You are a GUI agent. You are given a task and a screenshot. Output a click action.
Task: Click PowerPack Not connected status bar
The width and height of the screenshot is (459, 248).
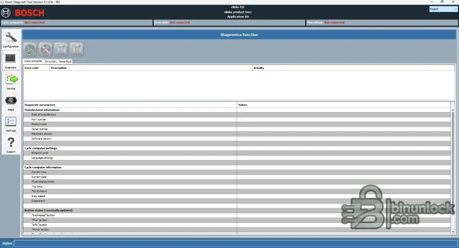[382, 23]
